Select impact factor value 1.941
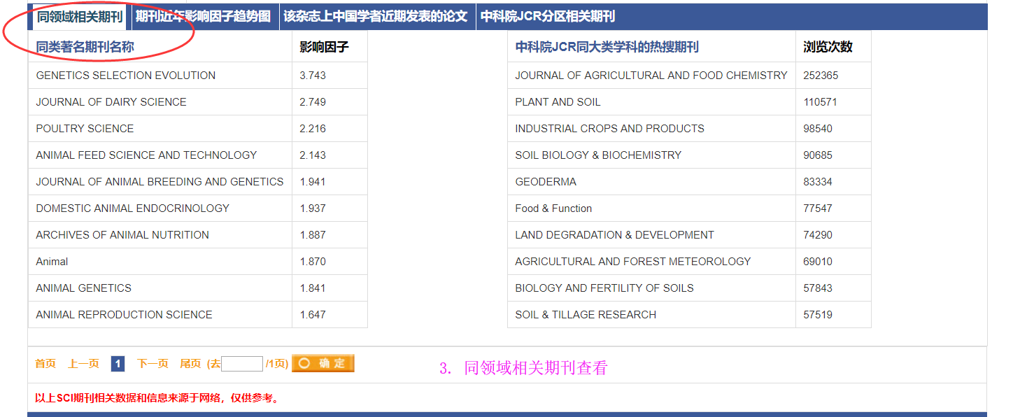1013x417 pixels. (313, 182)
